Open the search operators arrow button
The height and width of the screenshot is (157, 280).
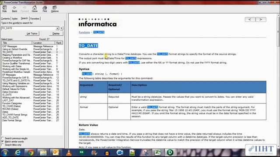[61, 28]
